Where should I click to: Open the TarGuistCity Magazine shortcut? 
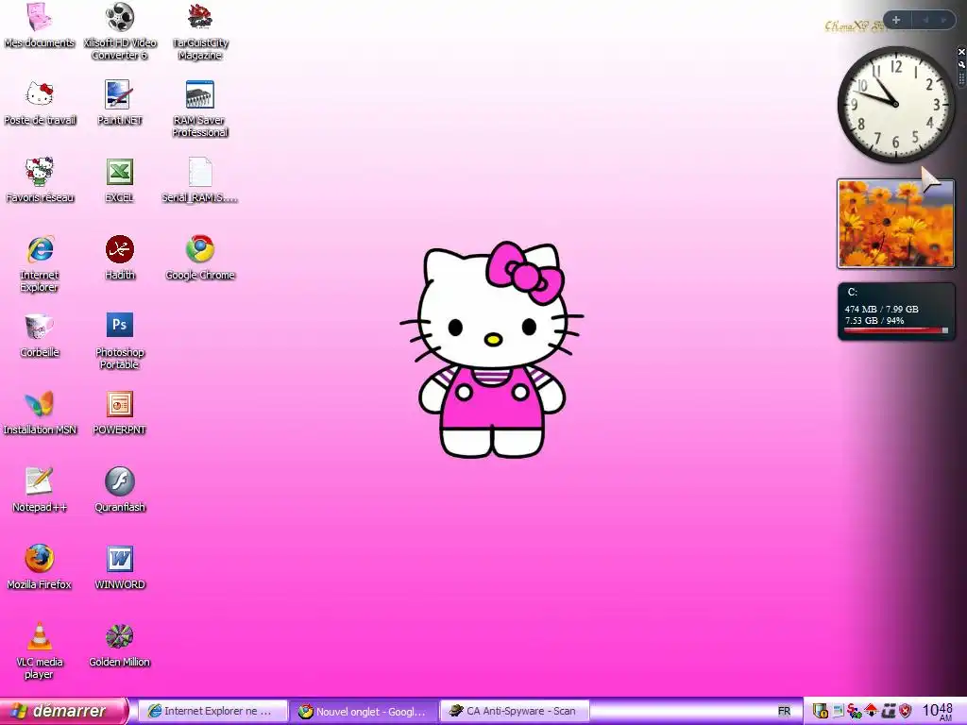pyautogui.click(x=200, y=31)
